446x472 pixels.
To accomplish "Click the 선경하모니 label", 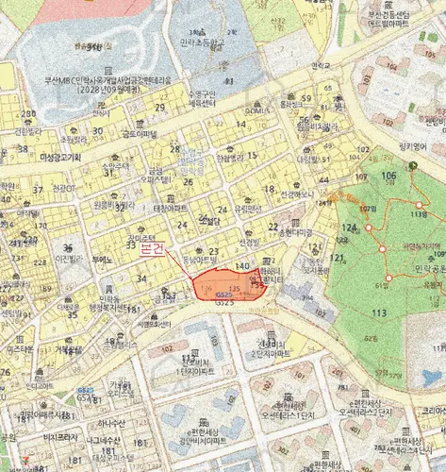I will click(297, 194).
